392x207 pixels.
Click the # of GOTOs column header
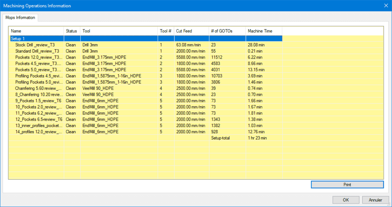[x=227, y=31]
